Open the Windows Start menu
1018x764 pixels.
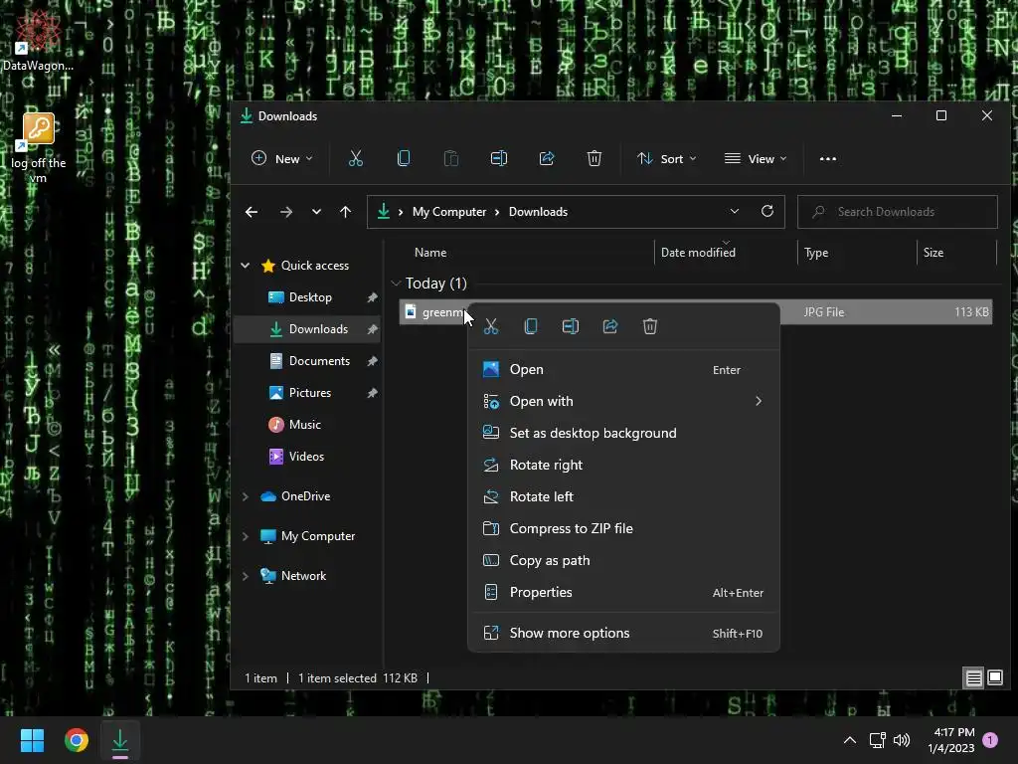[32, 740]
